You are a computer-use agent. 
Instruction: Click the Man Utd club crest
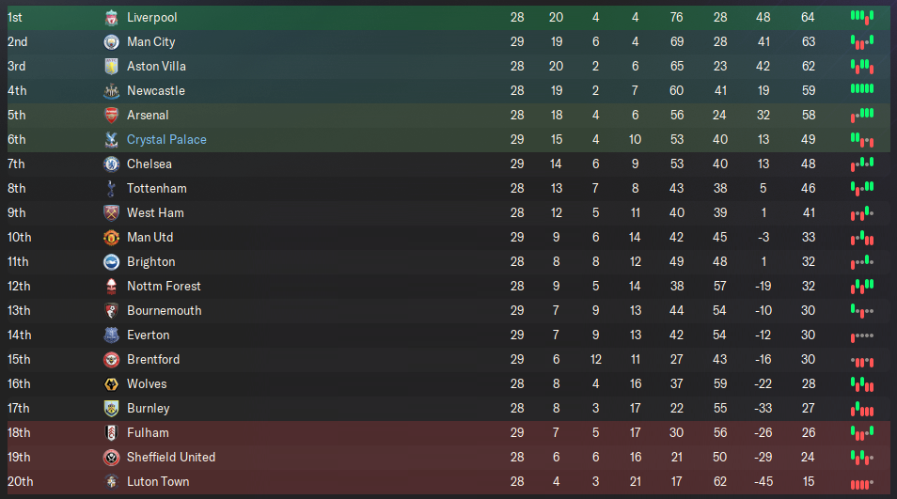click(x=111, y=238)
